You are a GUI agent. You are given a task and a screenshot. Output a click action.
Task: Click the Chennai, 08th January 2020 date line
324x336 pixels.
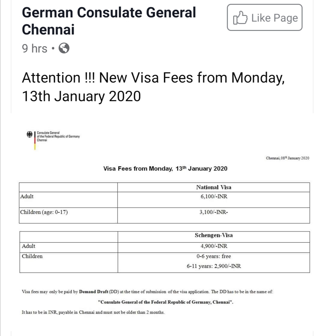pos(287,158)
